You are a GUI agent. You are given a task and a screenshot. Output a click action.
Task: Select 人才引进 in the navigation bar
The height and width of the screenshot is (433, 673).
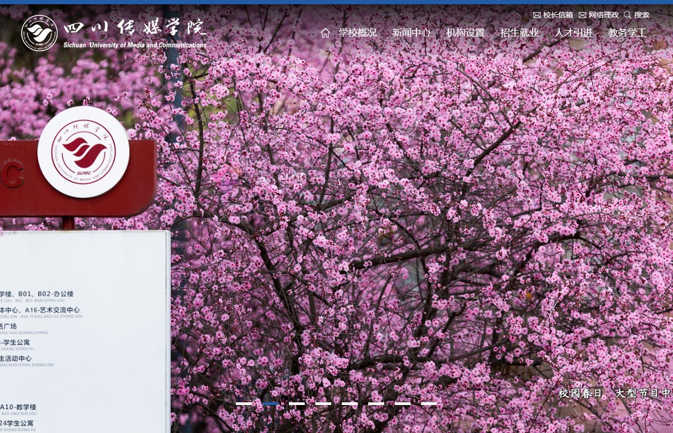pyautogui.click(x=573, y=33)
